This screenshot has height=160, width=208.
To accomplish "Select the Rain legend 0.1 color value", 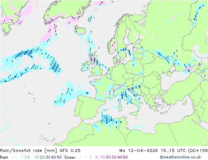I will [x=14, y=157].
